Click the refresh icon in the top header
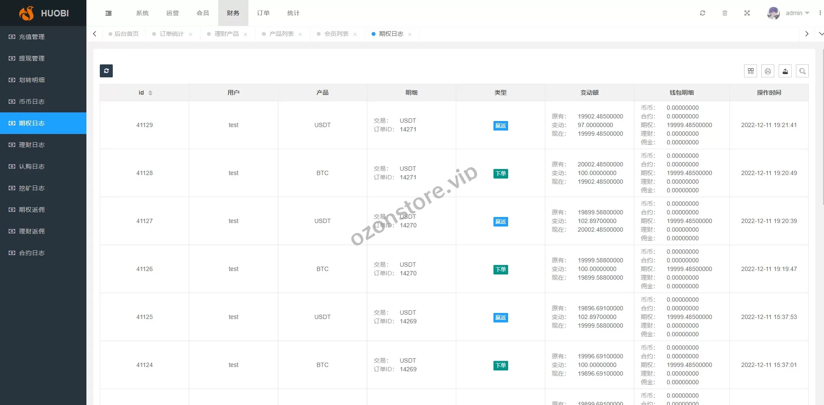This screenshot has width=824, height=405. click(x=703, y=13)
